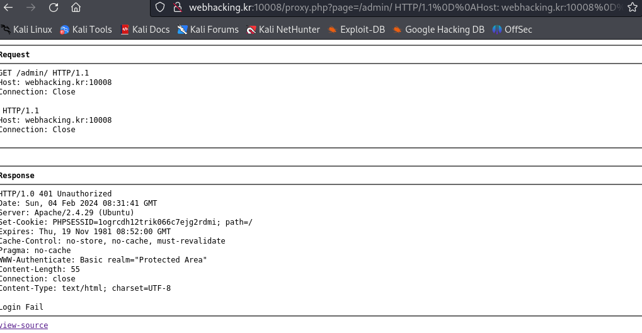Click the Pragma: no-cache line
The image size is (642, 333).
pyautogui.click(x=35, y=250)
